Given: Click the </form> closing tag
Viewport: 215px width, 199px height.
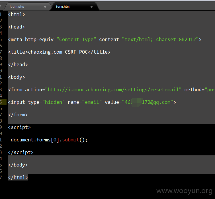Looking at the screenshot, I should tap(18, 115).
